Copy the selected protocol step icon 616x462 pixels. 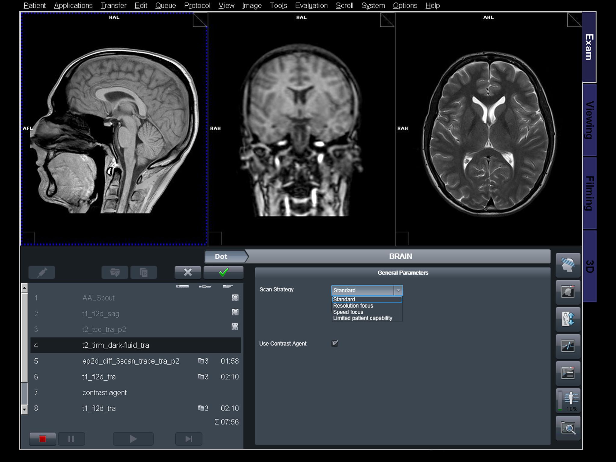pos(144,272)
